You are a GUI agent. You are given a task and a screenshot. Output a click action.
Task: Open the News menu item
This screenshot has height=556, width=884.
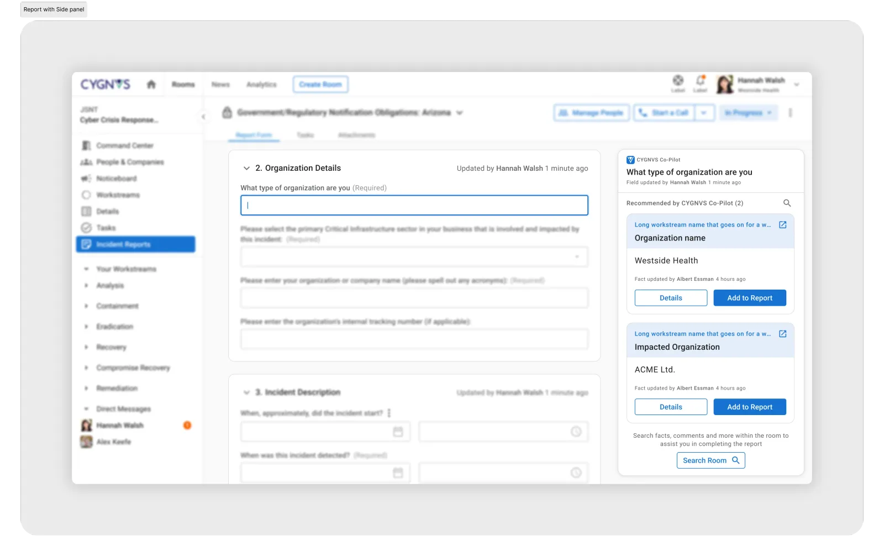(220, 85)
